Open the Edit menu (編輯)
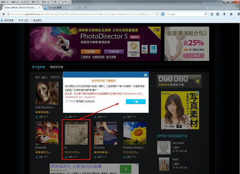 click(x=15, y=2)
